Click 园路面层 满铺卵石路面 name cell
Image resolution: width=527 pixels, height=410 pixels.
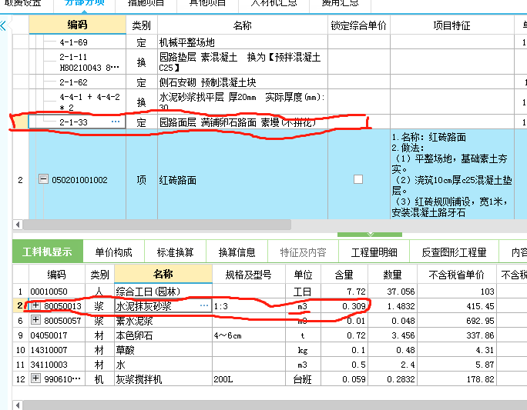[x=243, y=122]
